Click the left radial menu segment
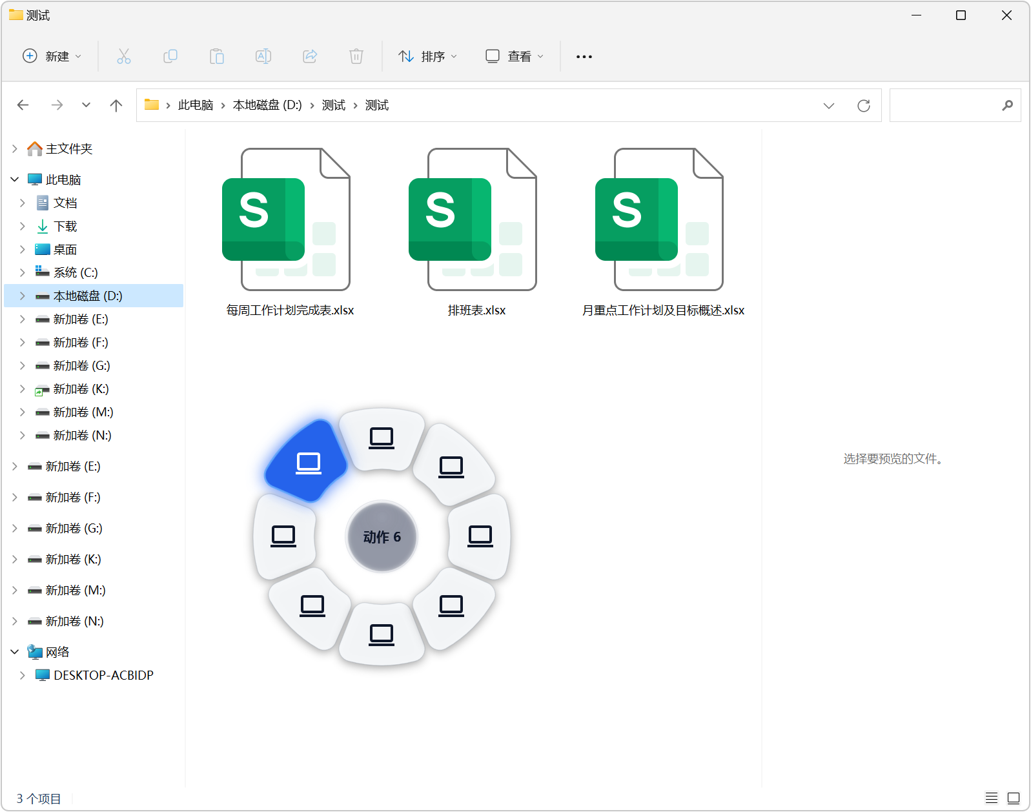1031x812 pixels. tap(284, 536)
